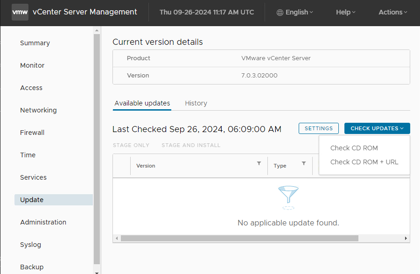The image size is (420, 274).
Task: Click the Current version details heading
Action: pyautogui.click(x=158, y=42)
